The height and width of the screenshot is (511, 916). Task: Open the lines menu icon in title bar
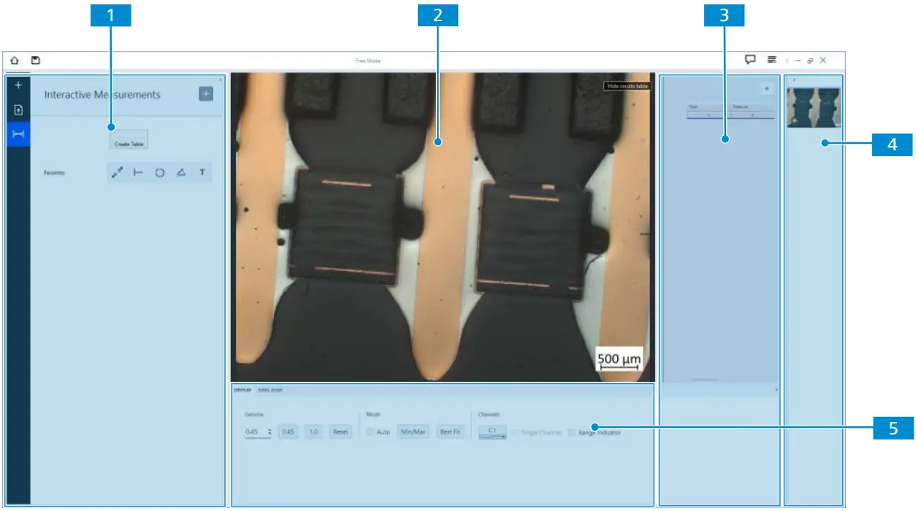click(x=772, y=61)
